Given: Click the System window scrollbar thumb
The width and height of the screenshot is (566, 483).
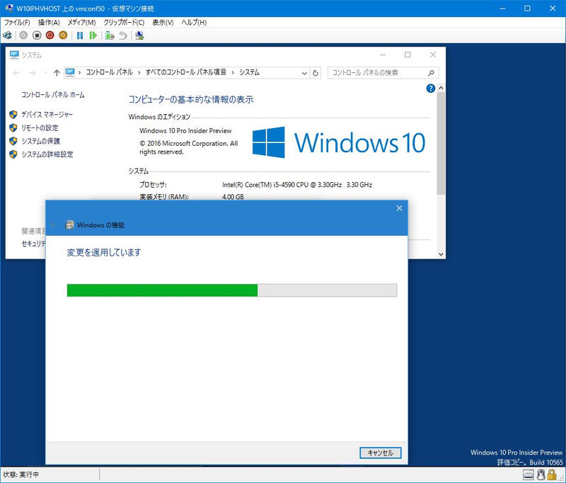Looking at the screenshot, I should pos(441,144).
